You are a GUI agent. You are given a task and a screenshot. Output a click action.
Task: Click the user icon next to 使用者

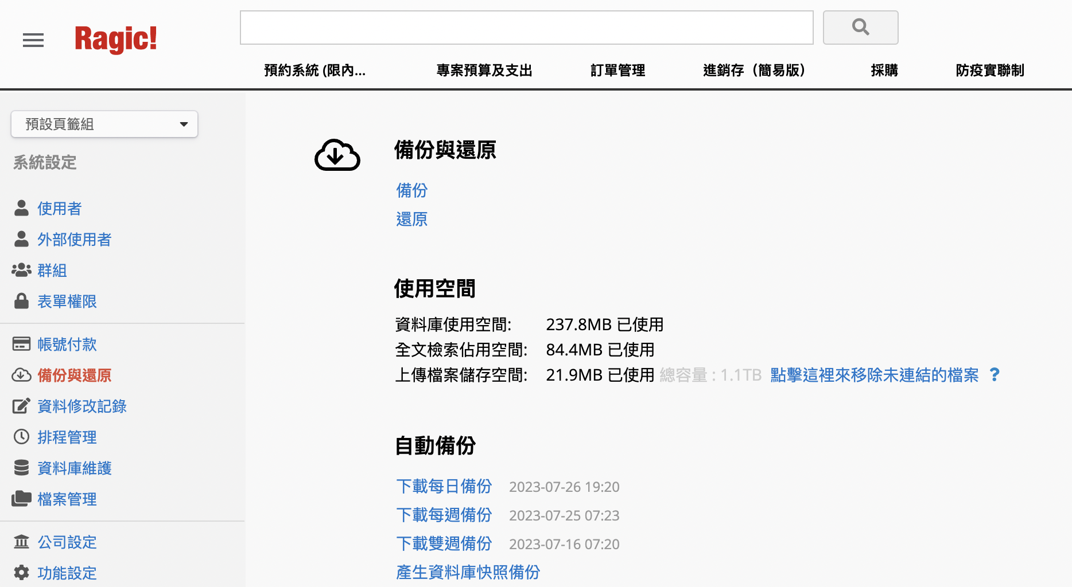(21, 208)
